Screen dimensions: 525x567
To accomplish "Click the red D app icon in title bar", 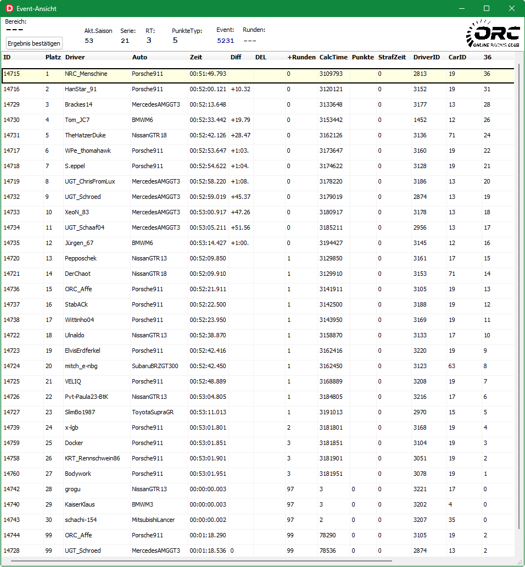I will click(x=9, y=9).
